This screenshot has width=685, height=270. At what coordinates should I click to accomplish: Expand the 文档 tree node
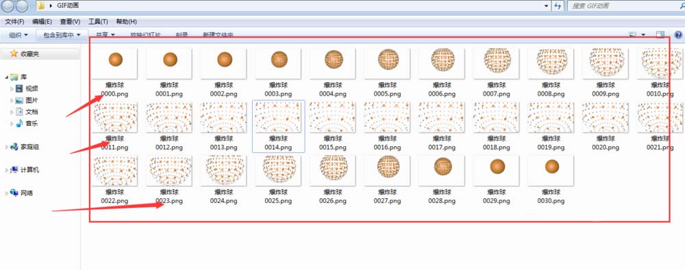[12, 112]
